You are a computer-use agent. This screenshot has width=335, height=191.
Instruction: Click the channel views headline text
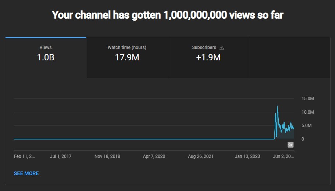[168, 15]
